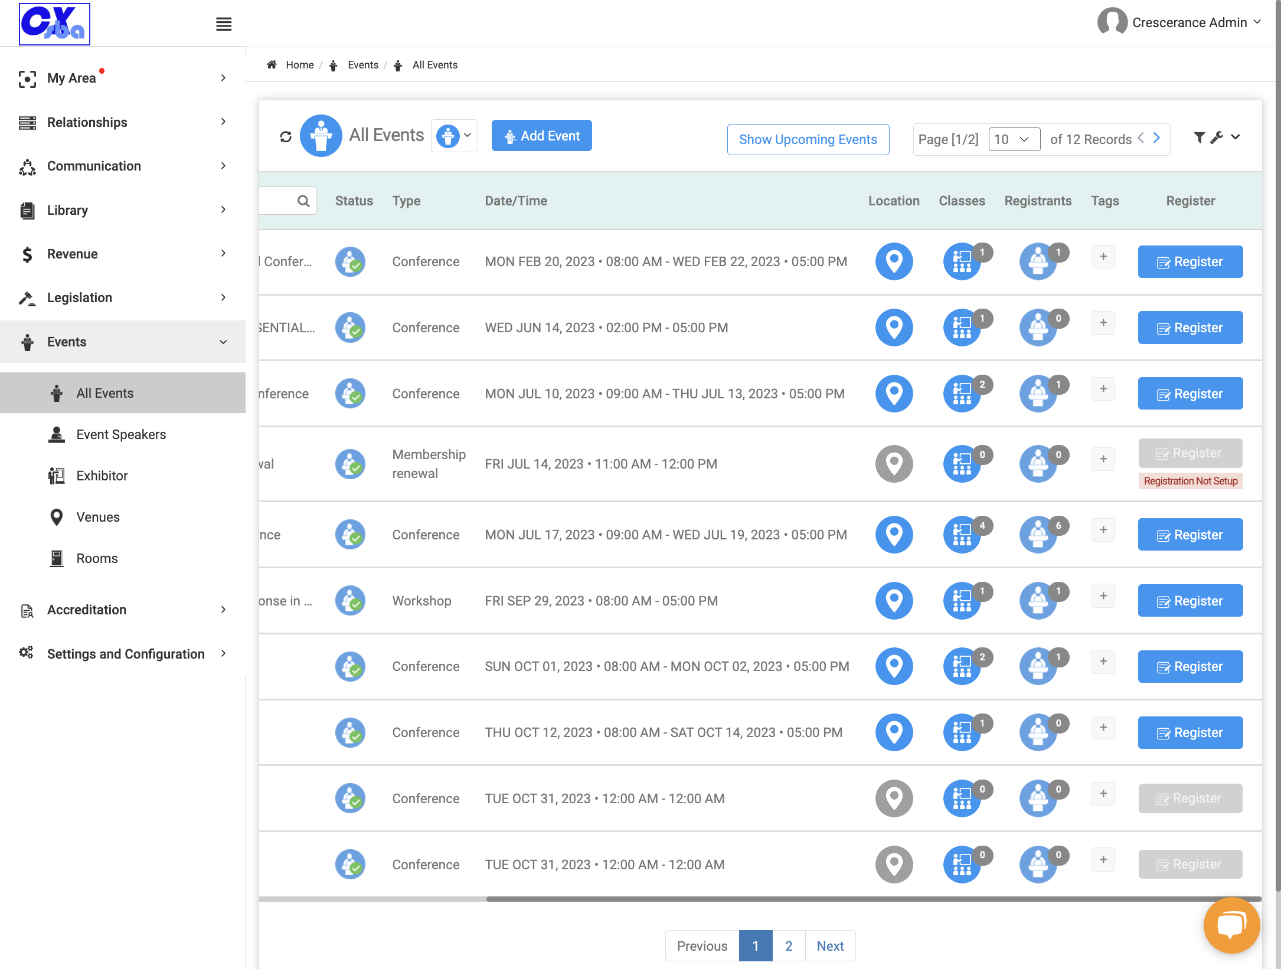Add tag to OCT 12 conference
The width and height of the screenshot is (1281, 969).
pos(1103,728)
